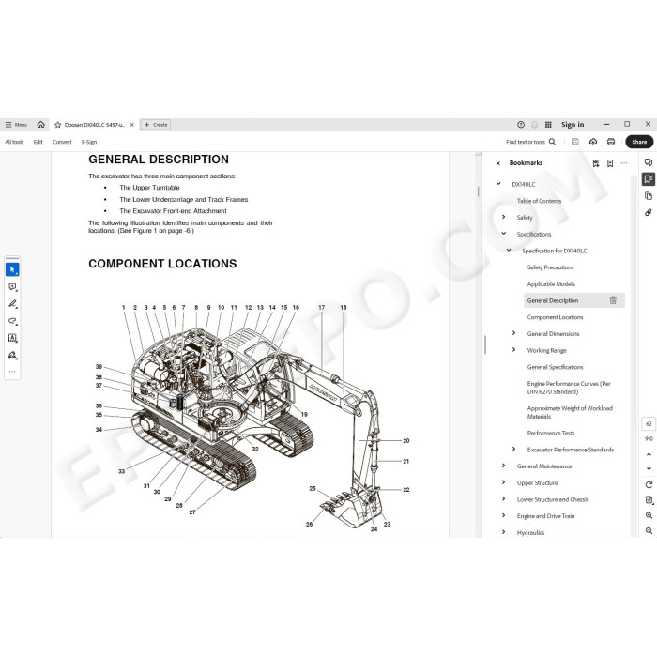Click the Share button
The height and width of the screenshot is (657, 657).
(639, 142)
